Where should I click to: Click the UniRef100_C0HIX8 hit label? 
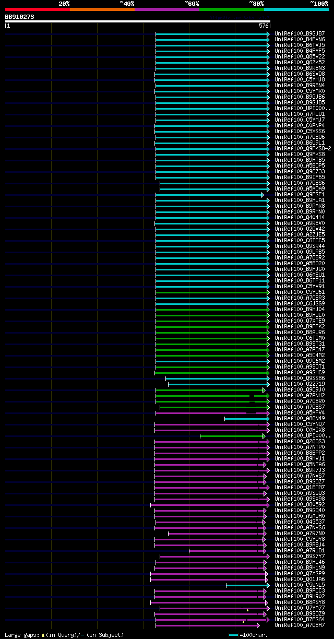(x=300, y=430)
